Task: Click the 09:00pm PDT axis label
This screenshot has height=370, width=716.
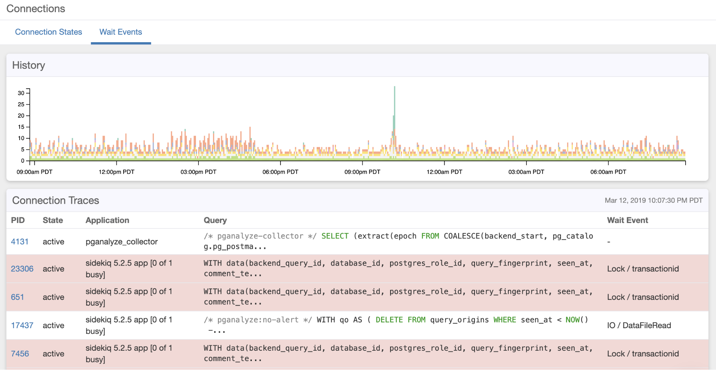Action: (362, 172)
